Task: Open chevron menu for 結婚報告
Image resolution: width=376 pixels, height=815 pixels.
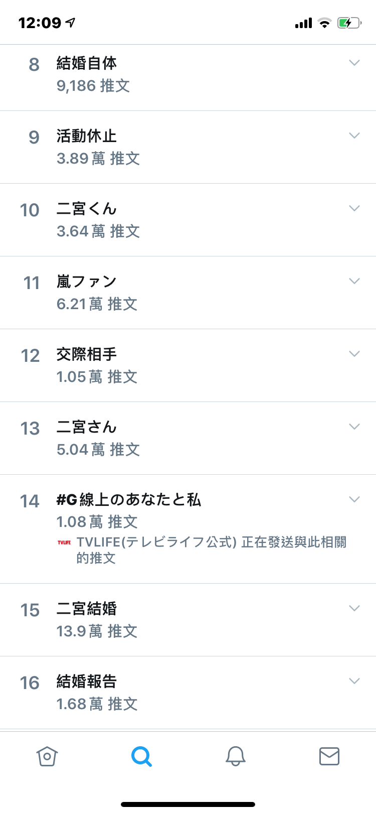Action: pyautogui.click(x=354, y=681)
